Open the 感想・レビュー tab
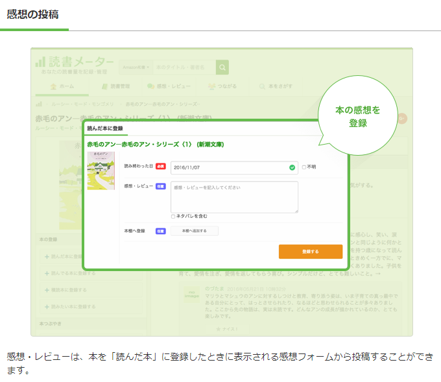Screen dimensions: 441x382 click(169, 86)
